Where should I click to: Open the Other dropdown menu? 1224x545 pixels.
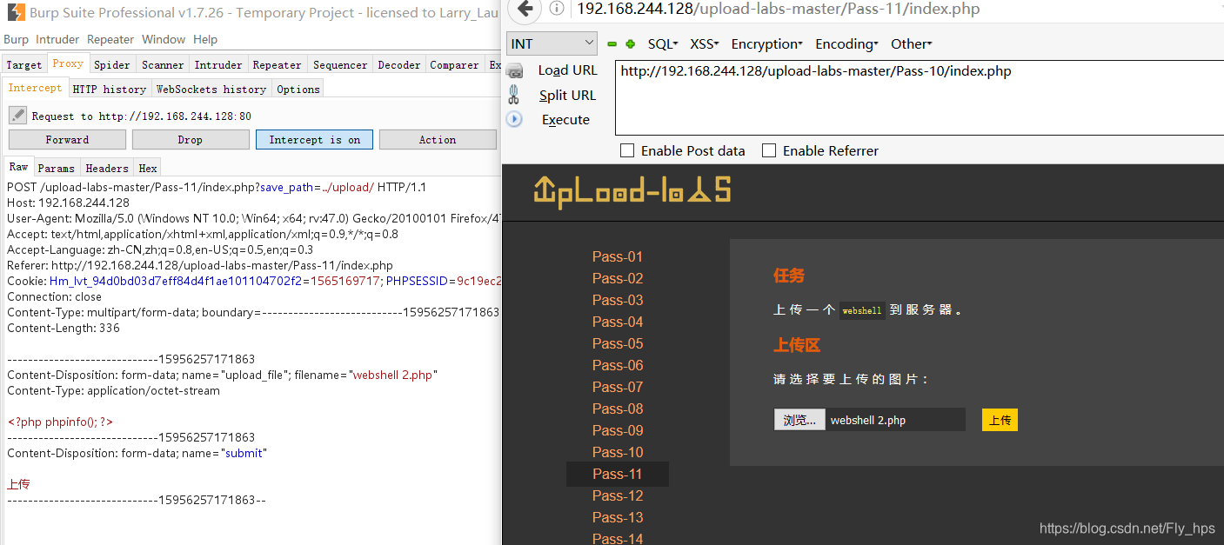911,43
